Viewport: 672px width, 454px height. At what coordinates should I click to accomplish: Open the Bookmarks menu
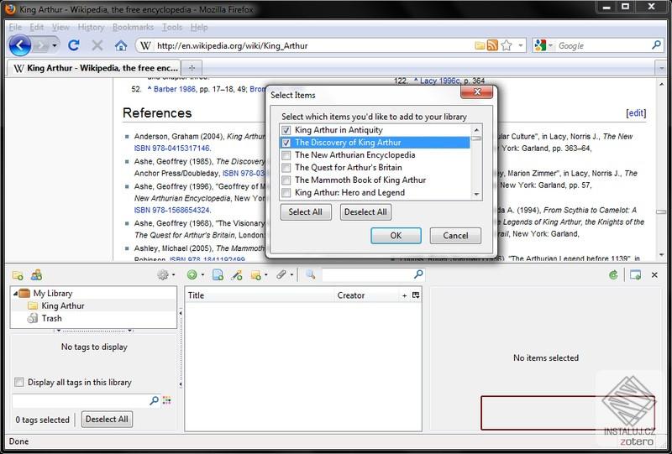(x=133, y=27)
